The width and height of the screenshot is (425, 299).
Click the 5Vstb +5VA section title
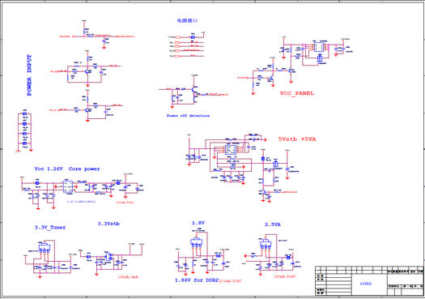pos(297,139)
